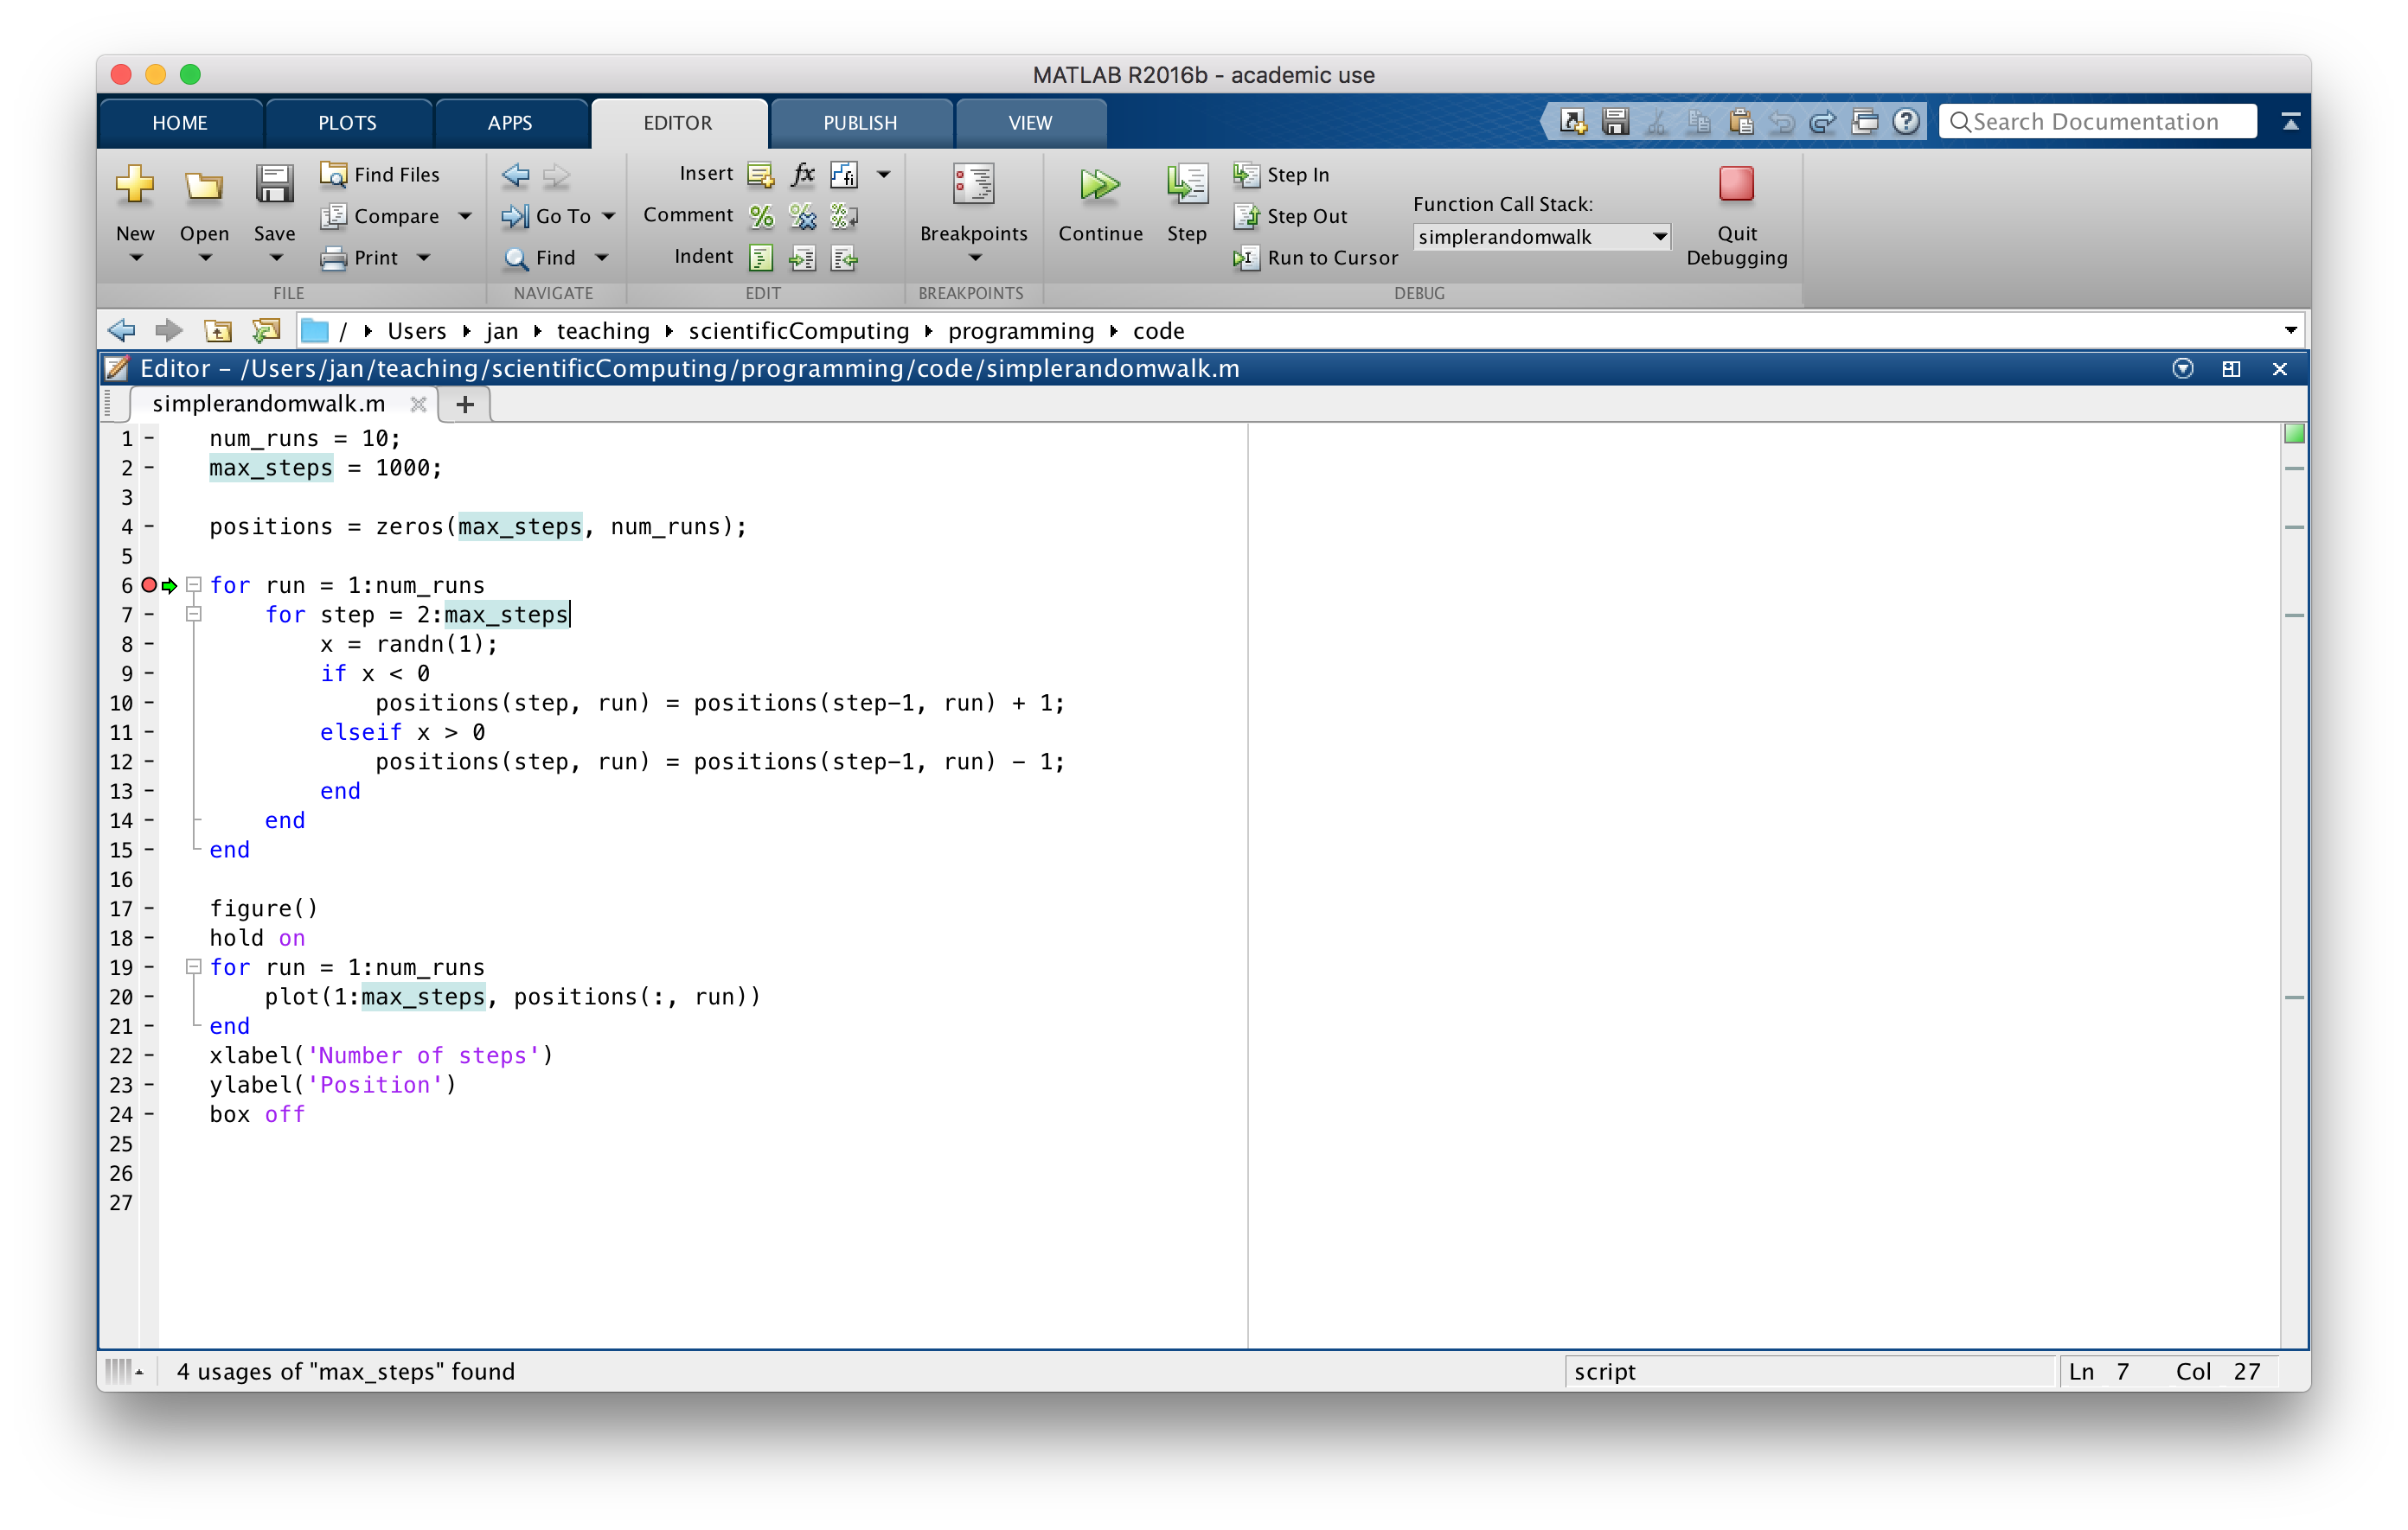Open the HOME ribbon tab
The height and width of the screenshot is (1530, 2408).
pyautogui.click(x=180, y=123)
